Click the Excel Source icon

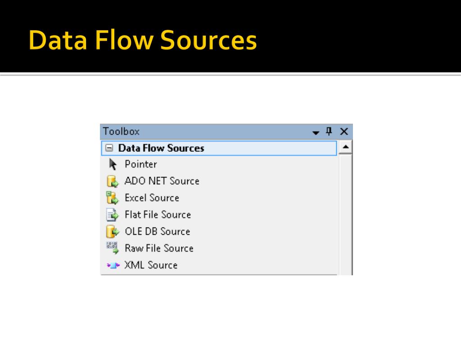tap(112, 198)
